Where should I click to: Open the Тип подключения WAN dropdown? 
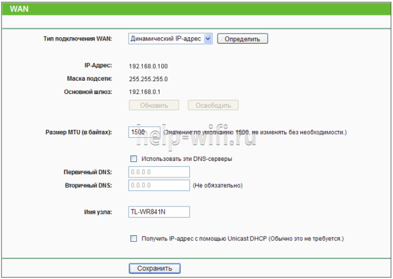[170, 39]
